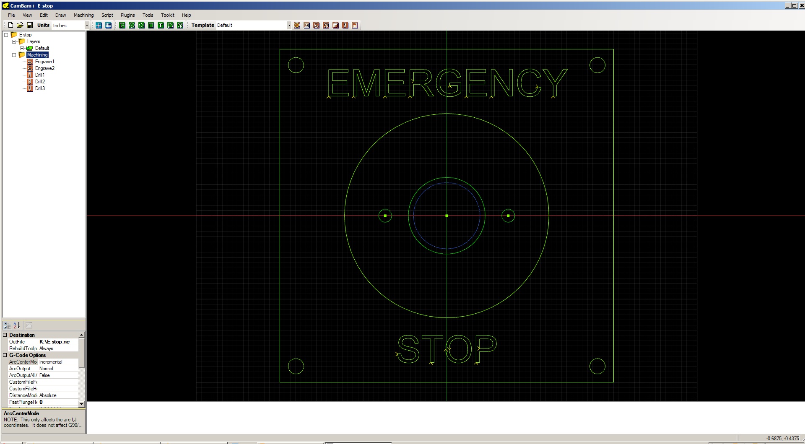Image resolution: width=805 pixels, height=444 pixels.
Task: Open the Units dropdown
Action: pos(87,25)
